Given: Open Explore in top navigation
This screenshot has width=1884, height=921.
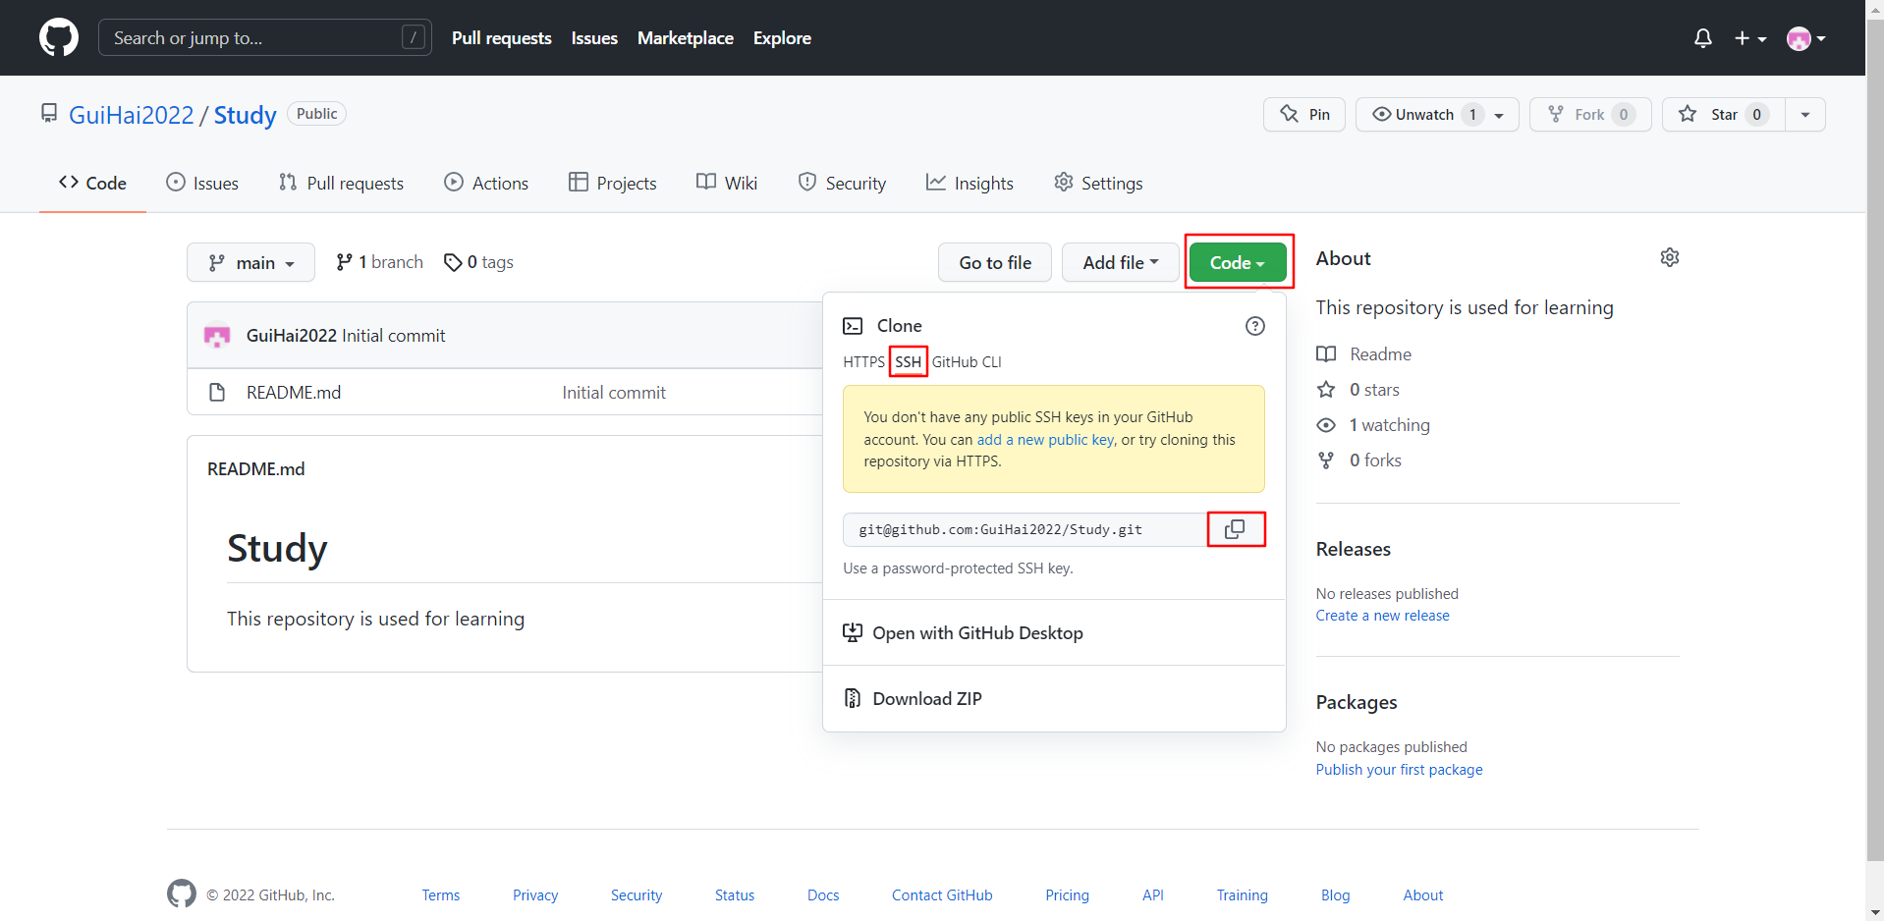Looking at the screenshot, I should click(782, 38).
